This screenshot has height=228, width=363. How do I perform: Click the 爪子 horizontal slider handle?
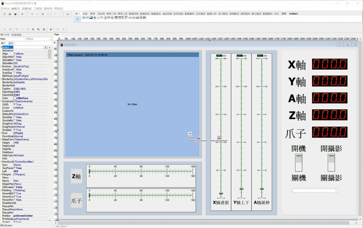coord(89,195)
